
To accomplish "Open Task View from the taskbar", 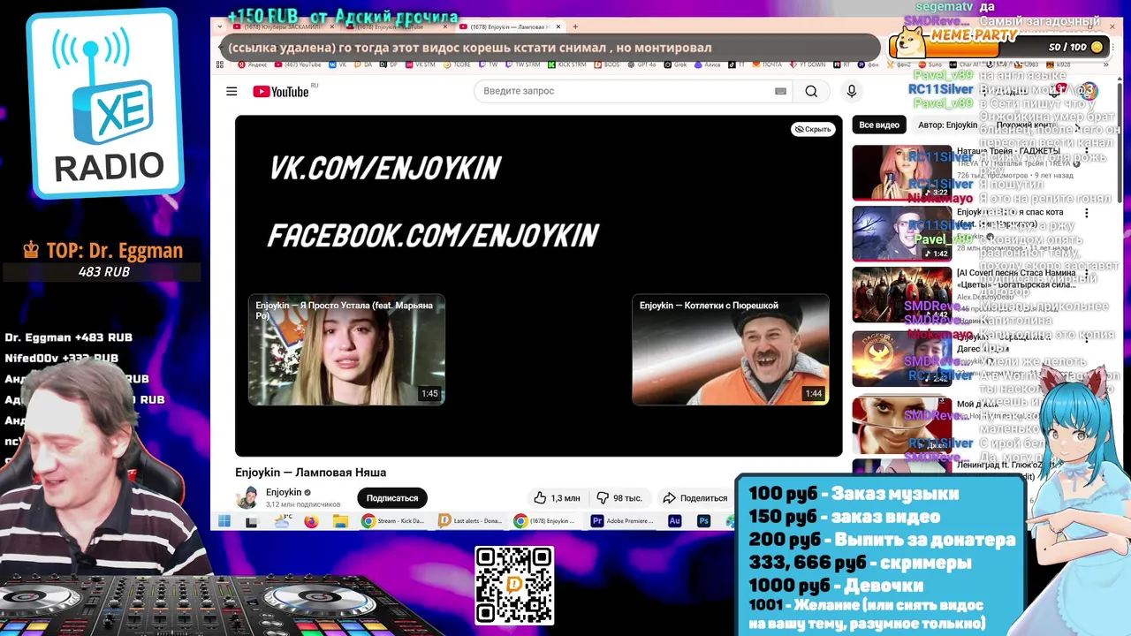I will [x=253, y=521].
